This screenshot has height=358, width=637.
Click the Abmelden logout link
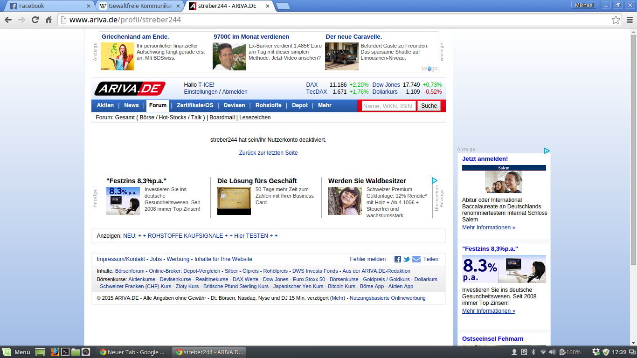235,92
